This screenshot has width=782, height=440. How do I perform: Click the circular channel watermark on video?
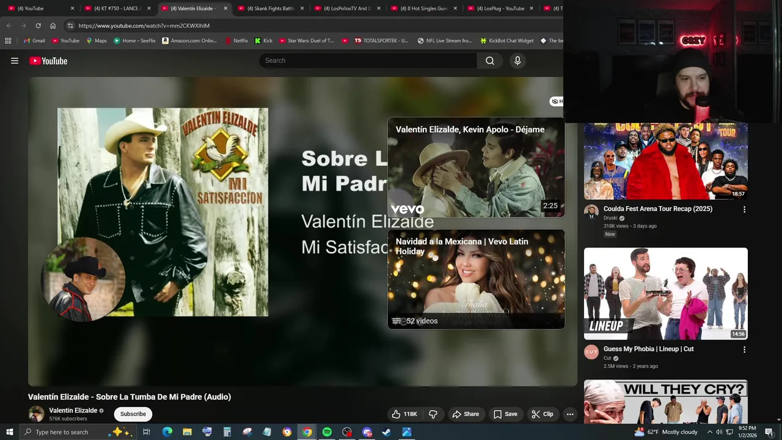point(83,279)
